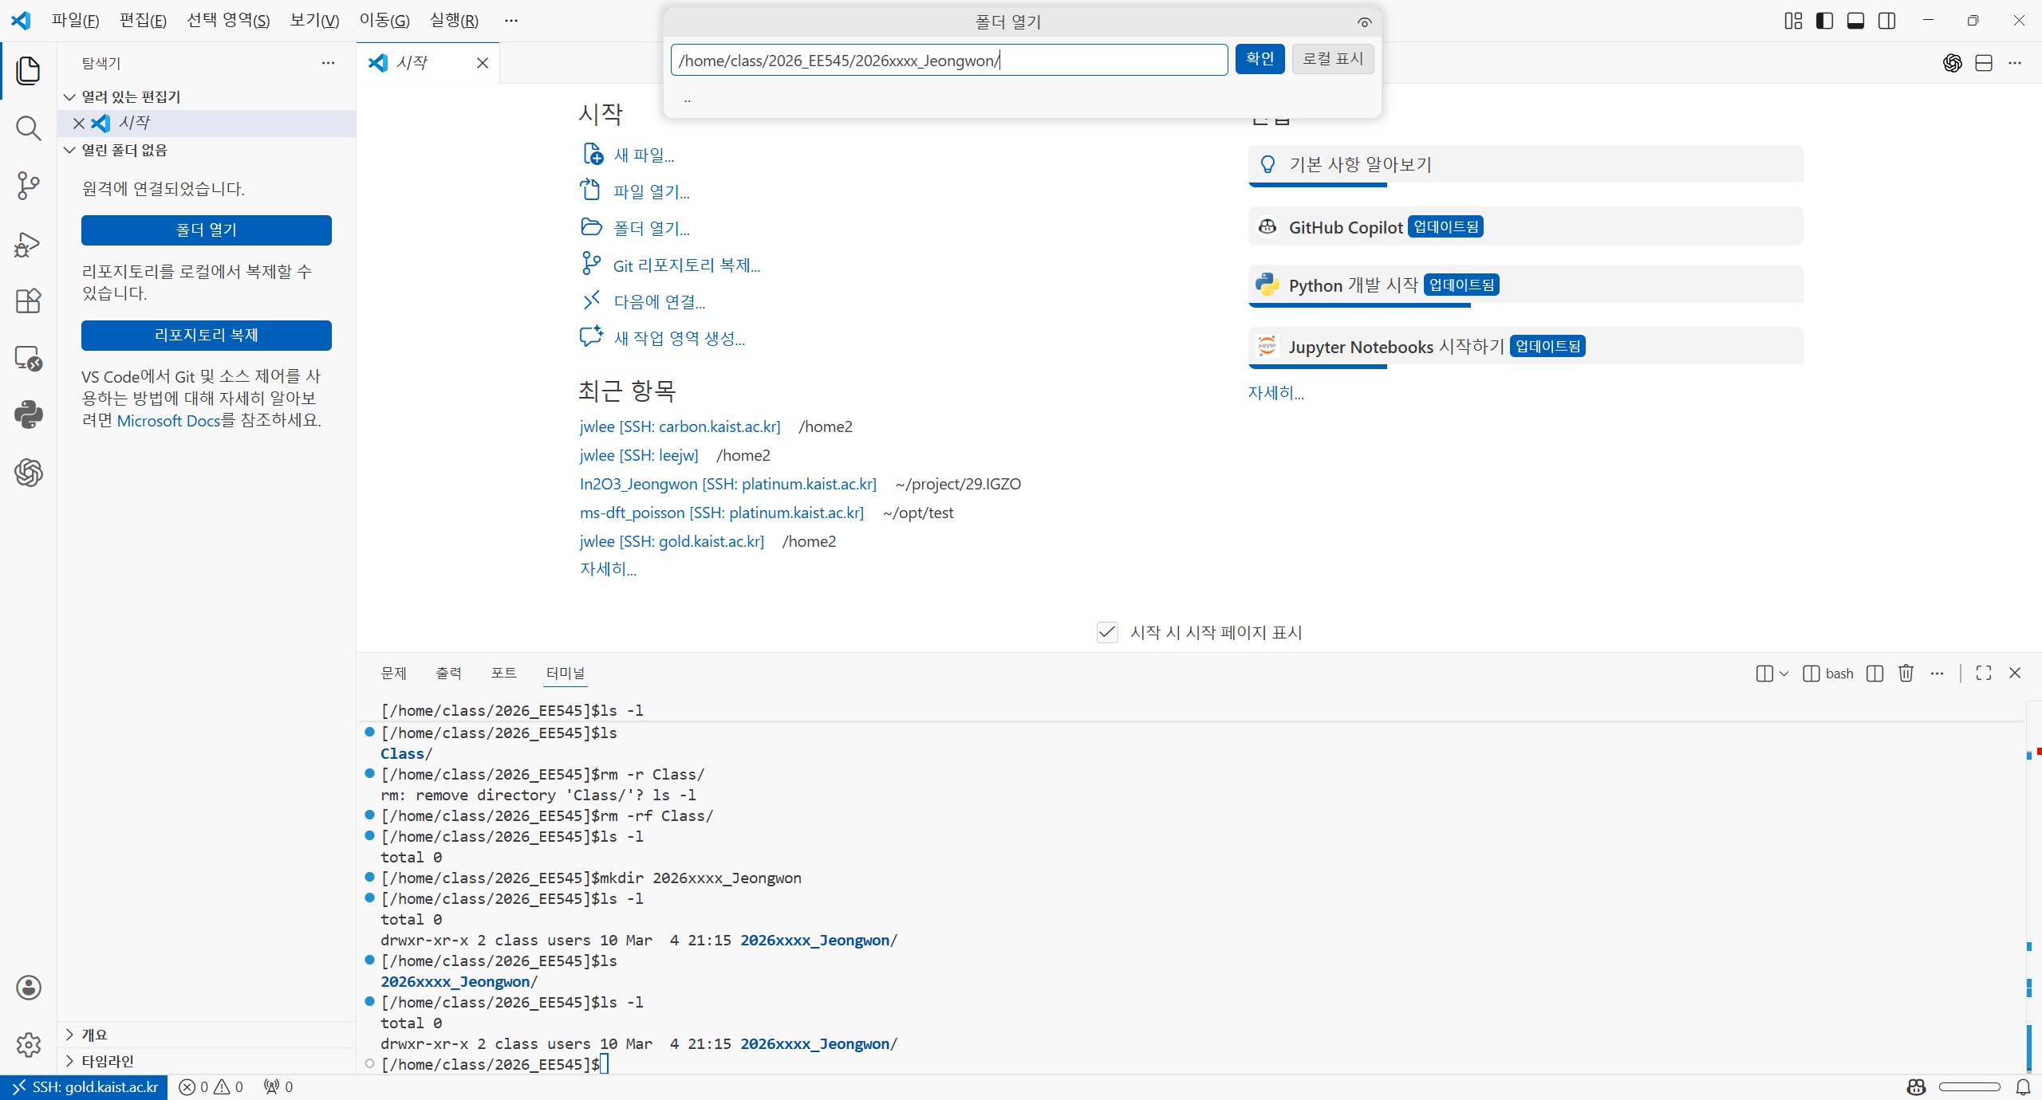Viewport: 2042px width, 1100px height.
Task: Open the Search view in activity bar
Action: pos(29,128)
